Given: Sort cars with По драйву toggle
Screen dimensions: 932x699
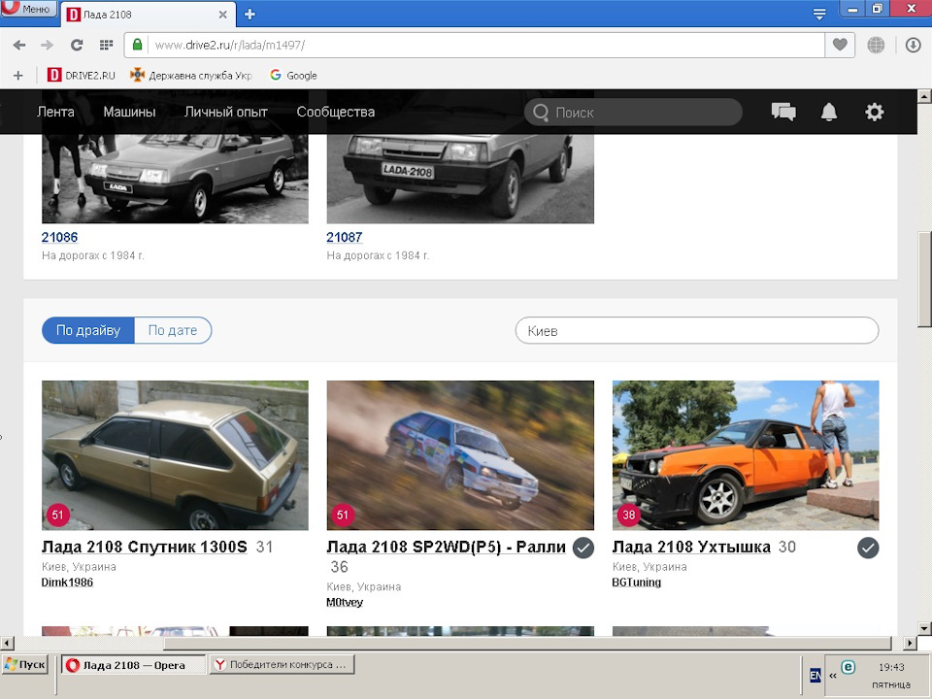Looking at the screenshot, I should tap(88, 330).
